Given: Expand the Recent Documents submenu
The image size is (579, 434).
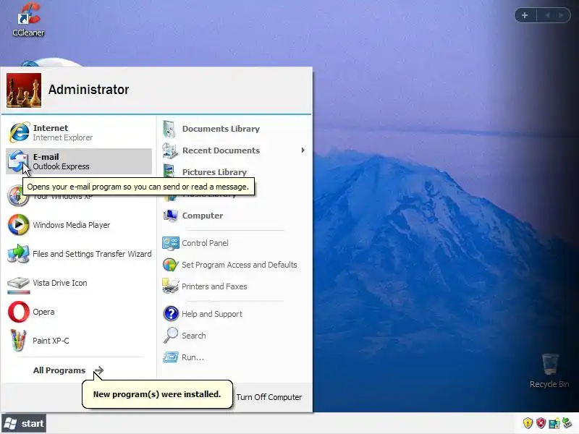Looking at the screenshot, I should tap(234, 150).
